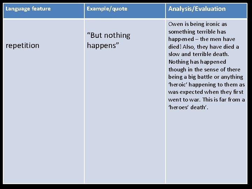Click the 'Language feature' header cell
Screen dimensions: 252x189
pyautogui.click(x=28, y=9)
